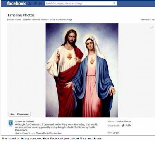155x141 pixels.
Task: Click the Comment button
Action: (23, 114)
